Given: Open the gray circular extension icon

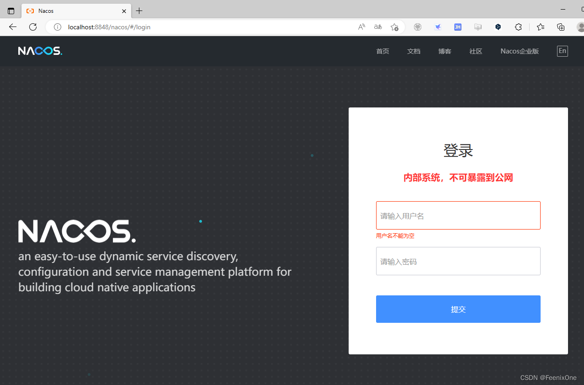Looking at the screenshot, I should [x=417, y=27].
